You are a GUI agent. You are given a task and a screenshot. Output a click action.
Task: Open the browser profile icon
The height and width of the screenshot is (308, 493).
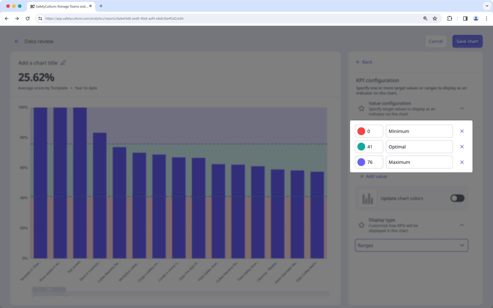point(476,18)
